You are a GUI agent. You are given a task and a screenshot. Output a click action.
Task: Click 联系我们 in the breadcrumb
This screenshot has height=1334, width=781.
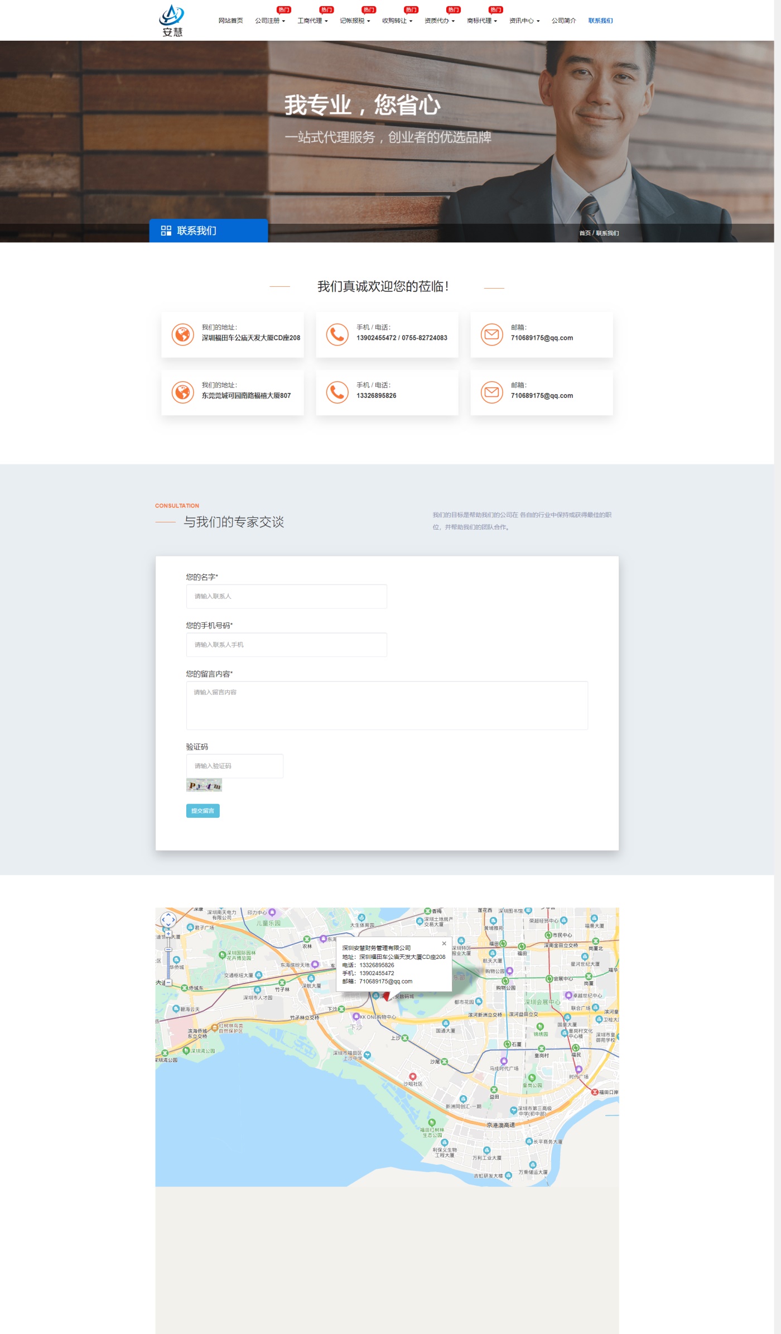tap(608, 233)
